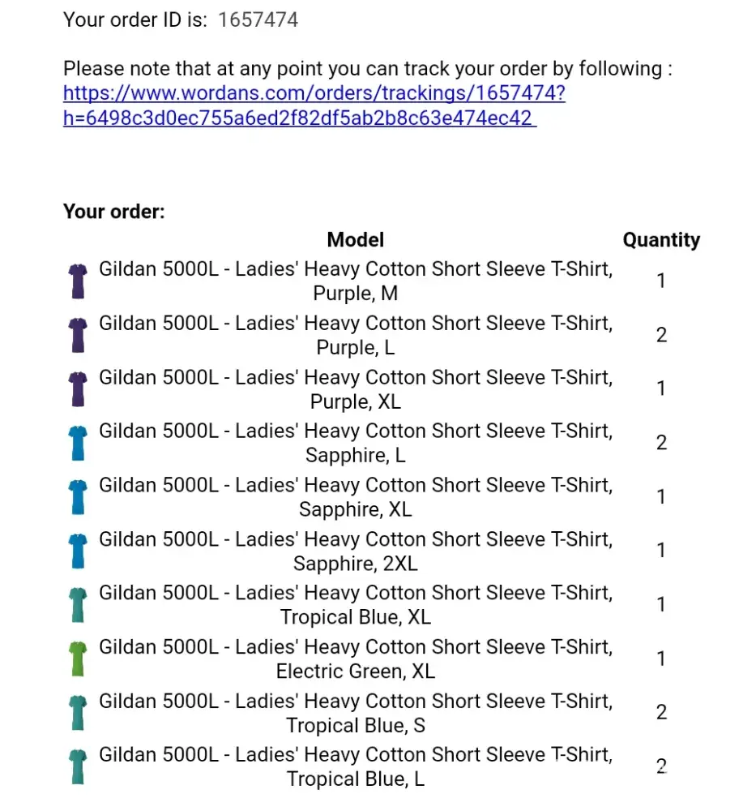Screen dimensions: 756x811
Task: Click the Purple, M shirt thumbnail
Action: [78, 281]
